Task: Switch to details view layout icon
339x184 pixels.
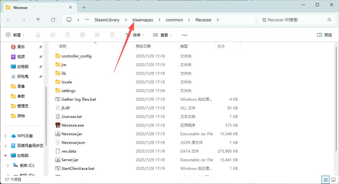Action: (x=325, y=179)
